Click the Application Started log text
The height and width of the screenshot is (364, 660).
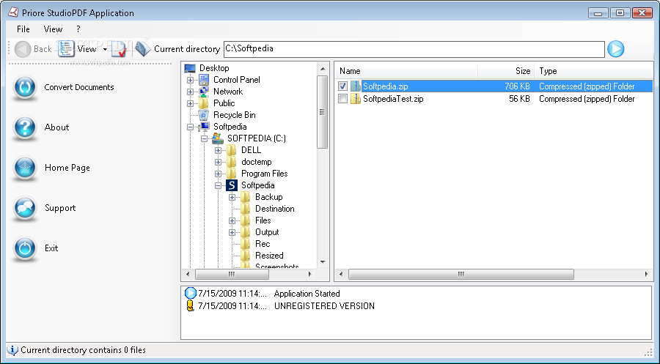[307, 294]
